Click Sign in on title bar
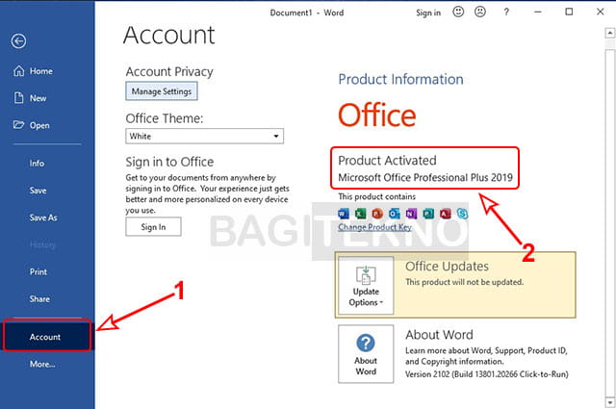The width and height of the screenshot is (616, 409). [x=428, y=13]
